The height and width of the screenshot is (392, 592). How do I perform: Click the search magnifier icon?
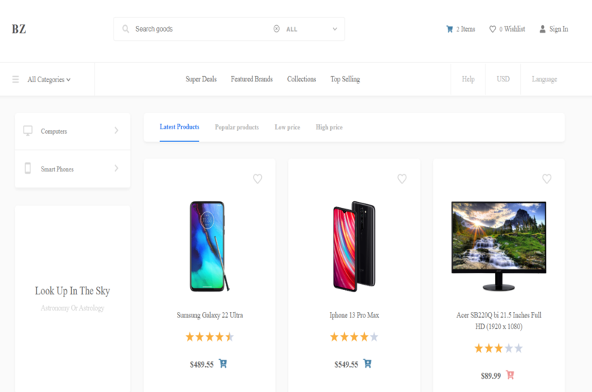pos(126,30)
